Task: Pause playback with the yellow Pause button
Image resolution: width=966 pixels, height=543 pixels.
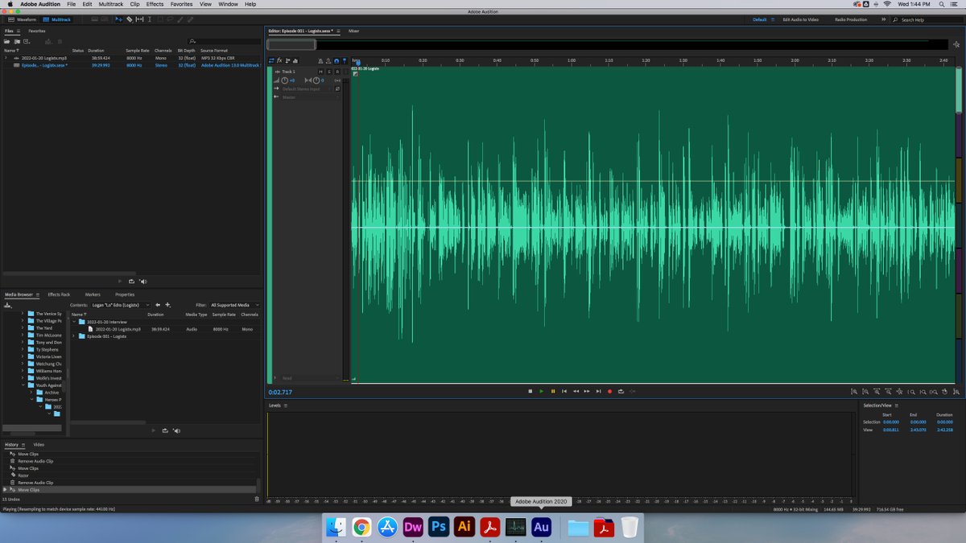Action: pos(553,391)
